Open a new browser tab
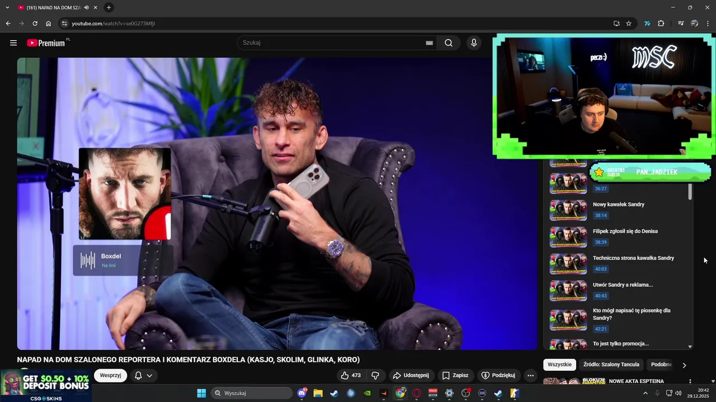 tap(109, 8)
